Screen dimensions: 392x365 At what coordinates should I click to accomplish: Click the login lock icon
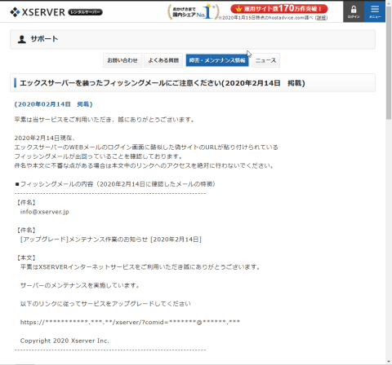[x=354, y=10]
